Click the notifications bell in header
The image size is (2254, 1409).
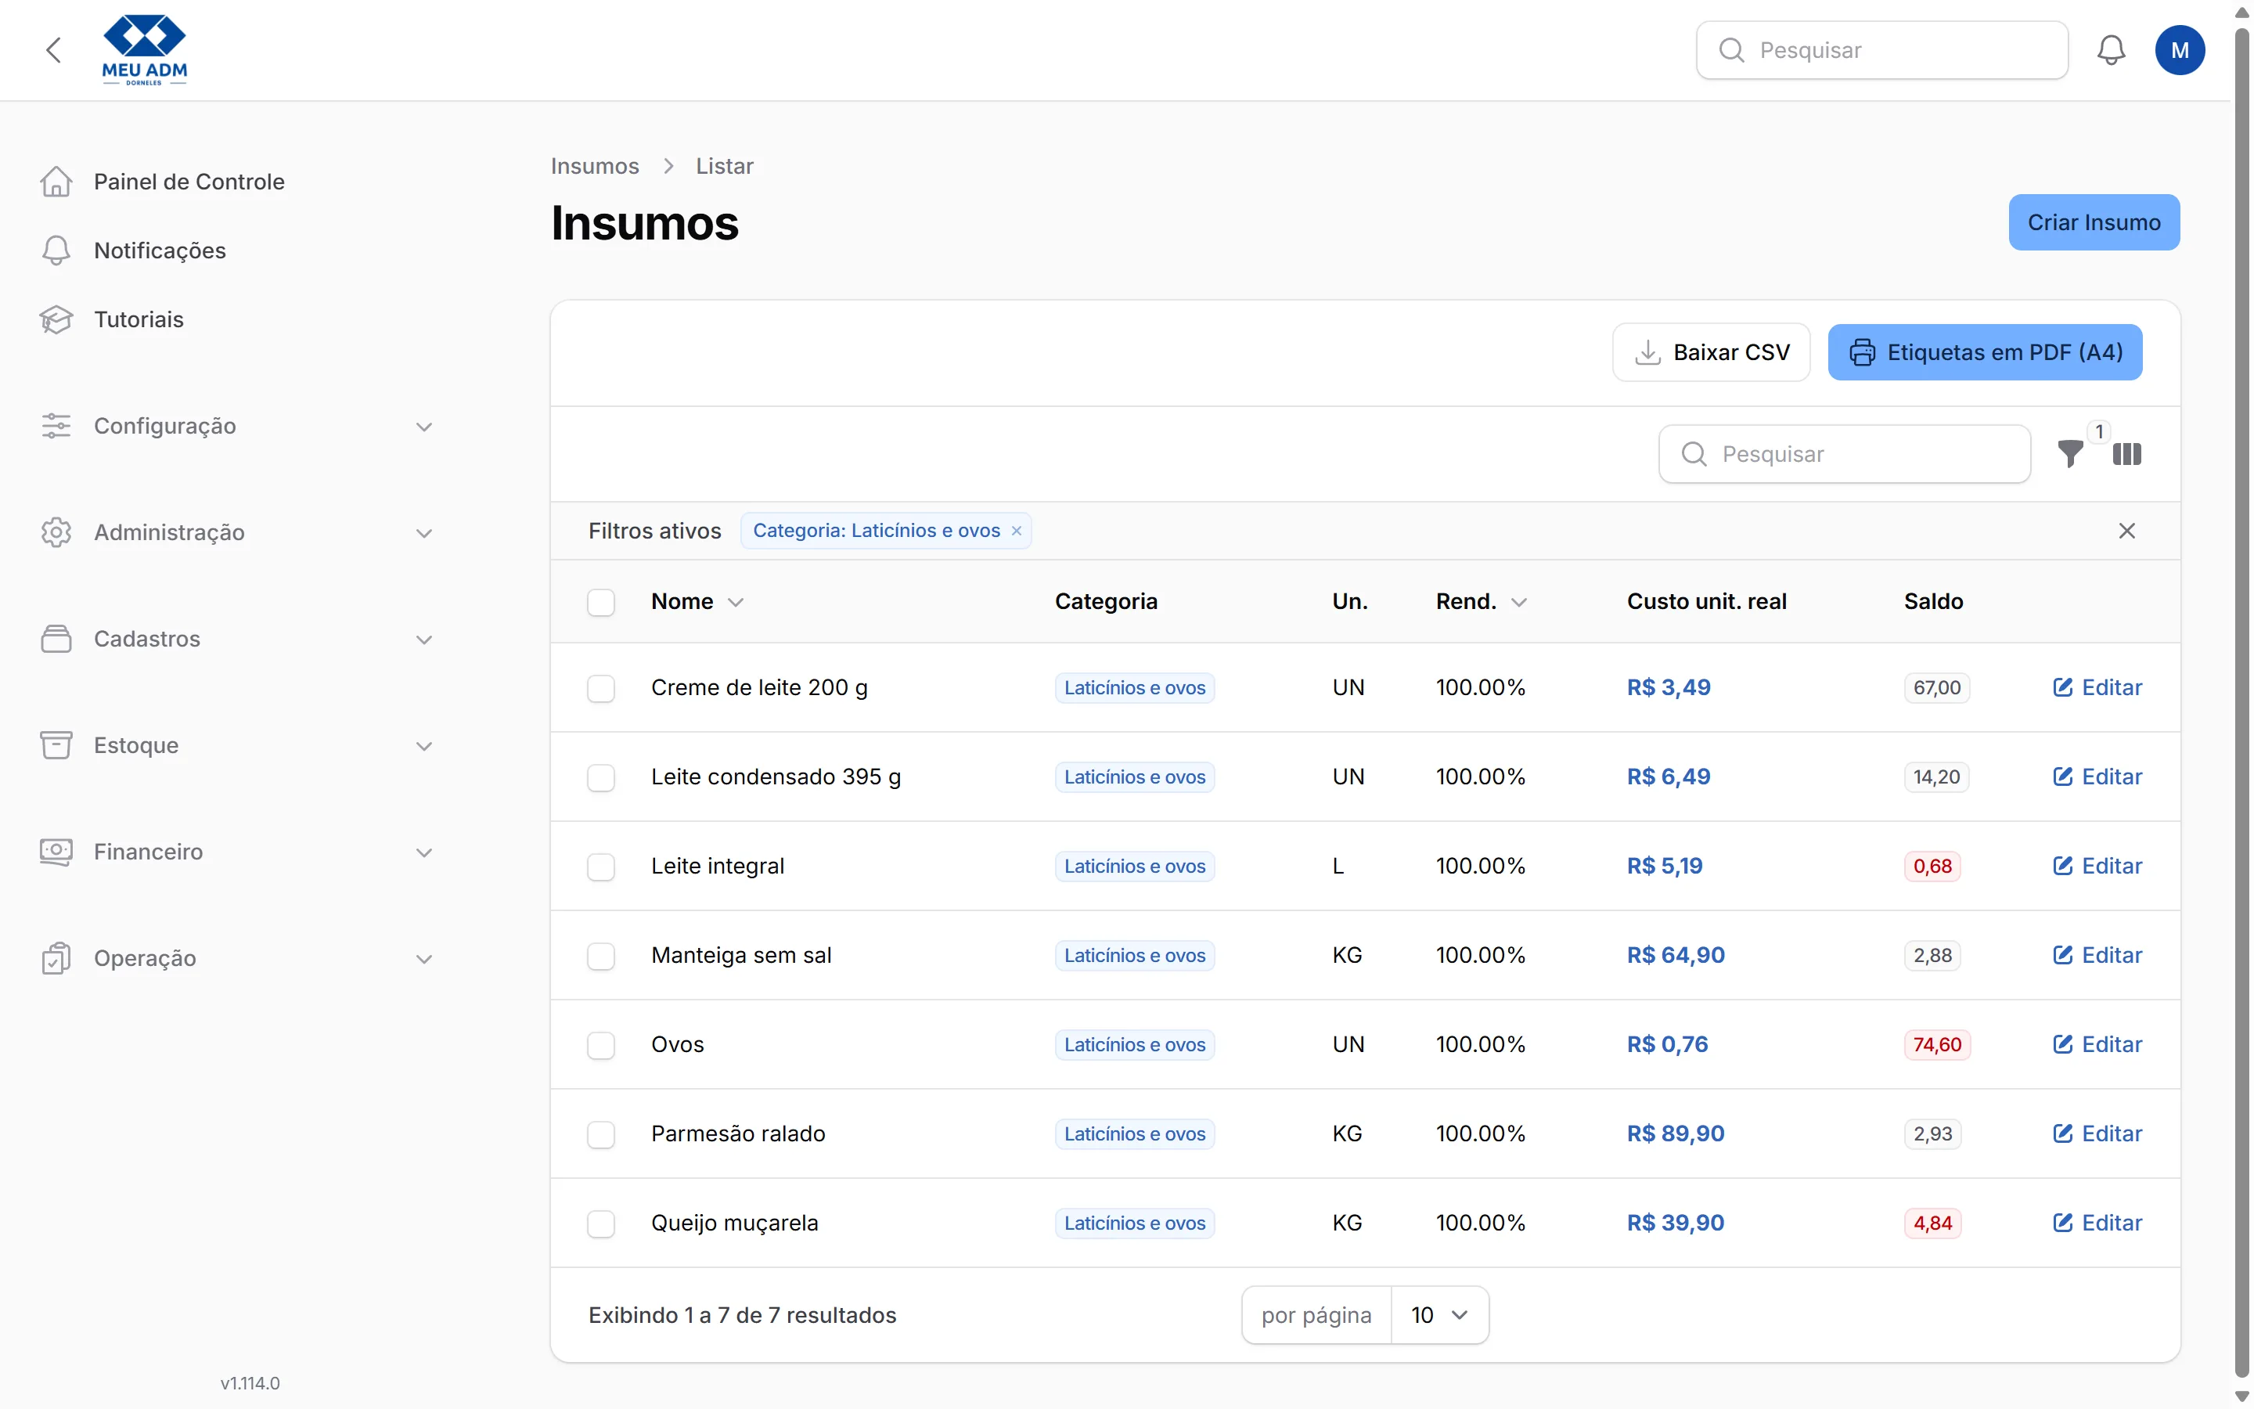click(x=2111, y=50)
